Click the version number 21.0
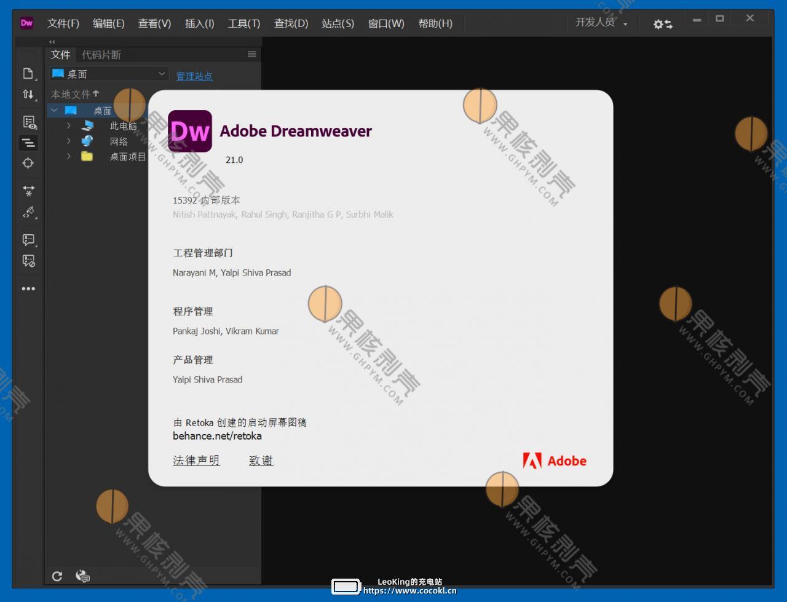787x602 pixels. point(234,160)
